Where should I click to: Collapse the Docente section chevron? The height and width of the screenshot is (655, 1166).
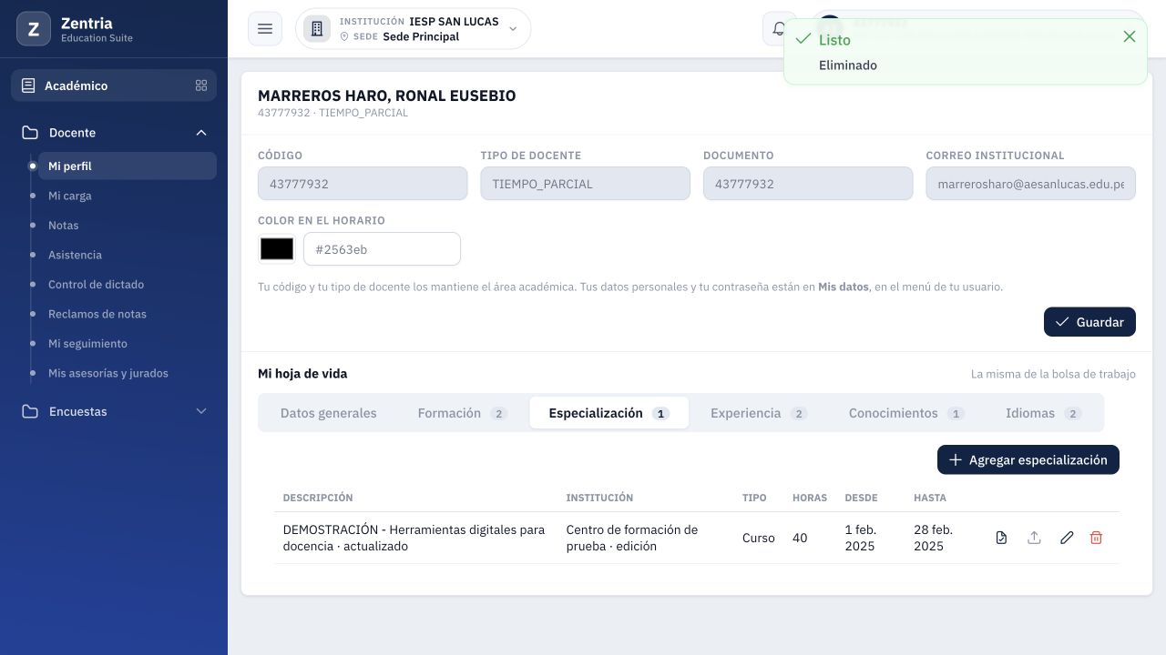pos(201,133)
